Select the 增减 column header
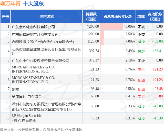164x132 pixels. click(x=141, y=16)
